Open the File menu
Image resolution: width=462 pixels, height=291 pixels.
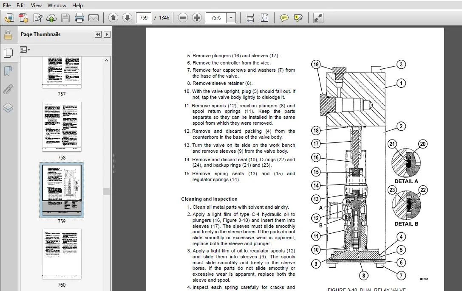7,5
